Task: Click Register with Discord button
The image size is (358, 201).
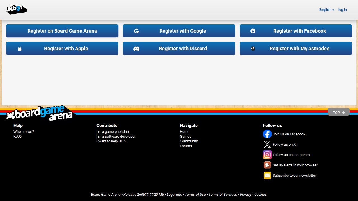Action: pos(179,49)
